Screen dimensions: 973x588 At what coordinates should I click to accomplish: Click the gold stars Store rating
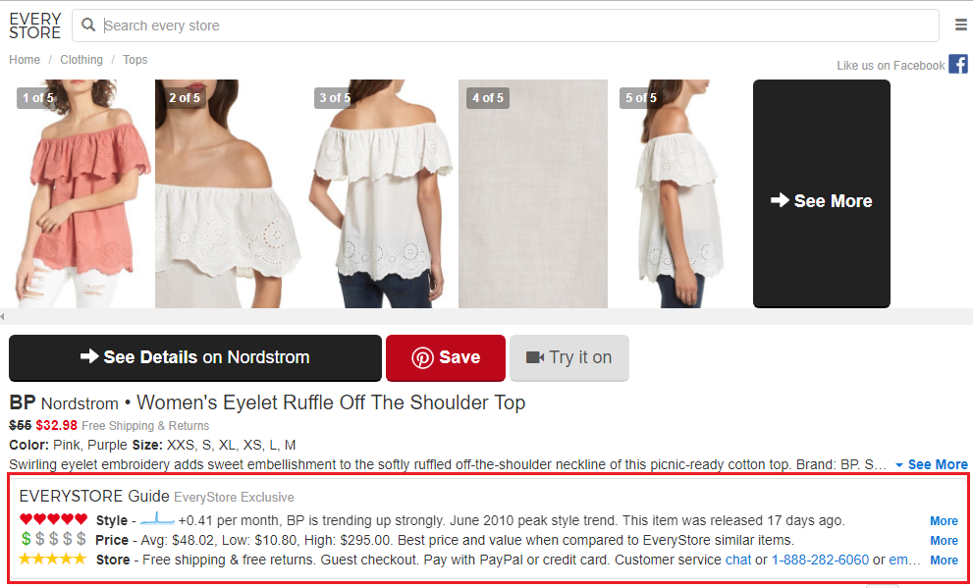53,559
